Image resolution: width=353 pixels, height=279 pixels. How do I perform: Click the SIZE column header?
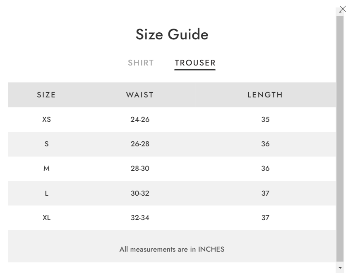[x=46, y=95]
